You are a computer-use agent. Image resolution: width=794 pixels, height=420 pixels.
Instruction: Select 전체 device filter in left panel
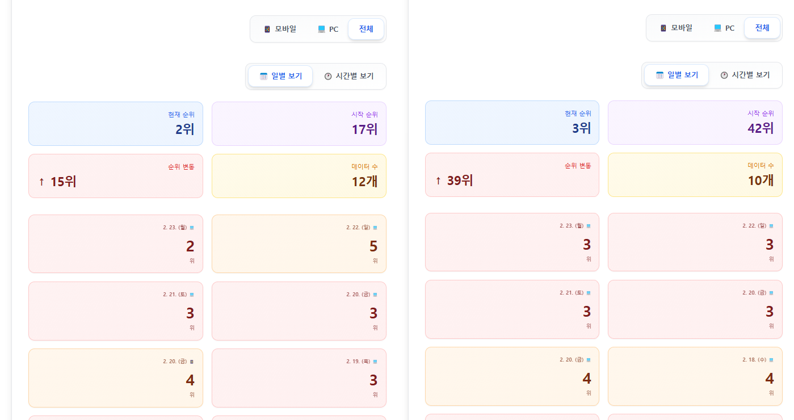pos(366,29)
